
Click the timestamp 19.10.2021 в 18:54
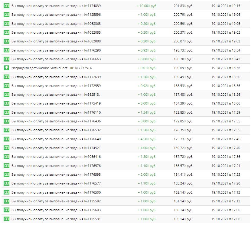click(x=226, y=50)
